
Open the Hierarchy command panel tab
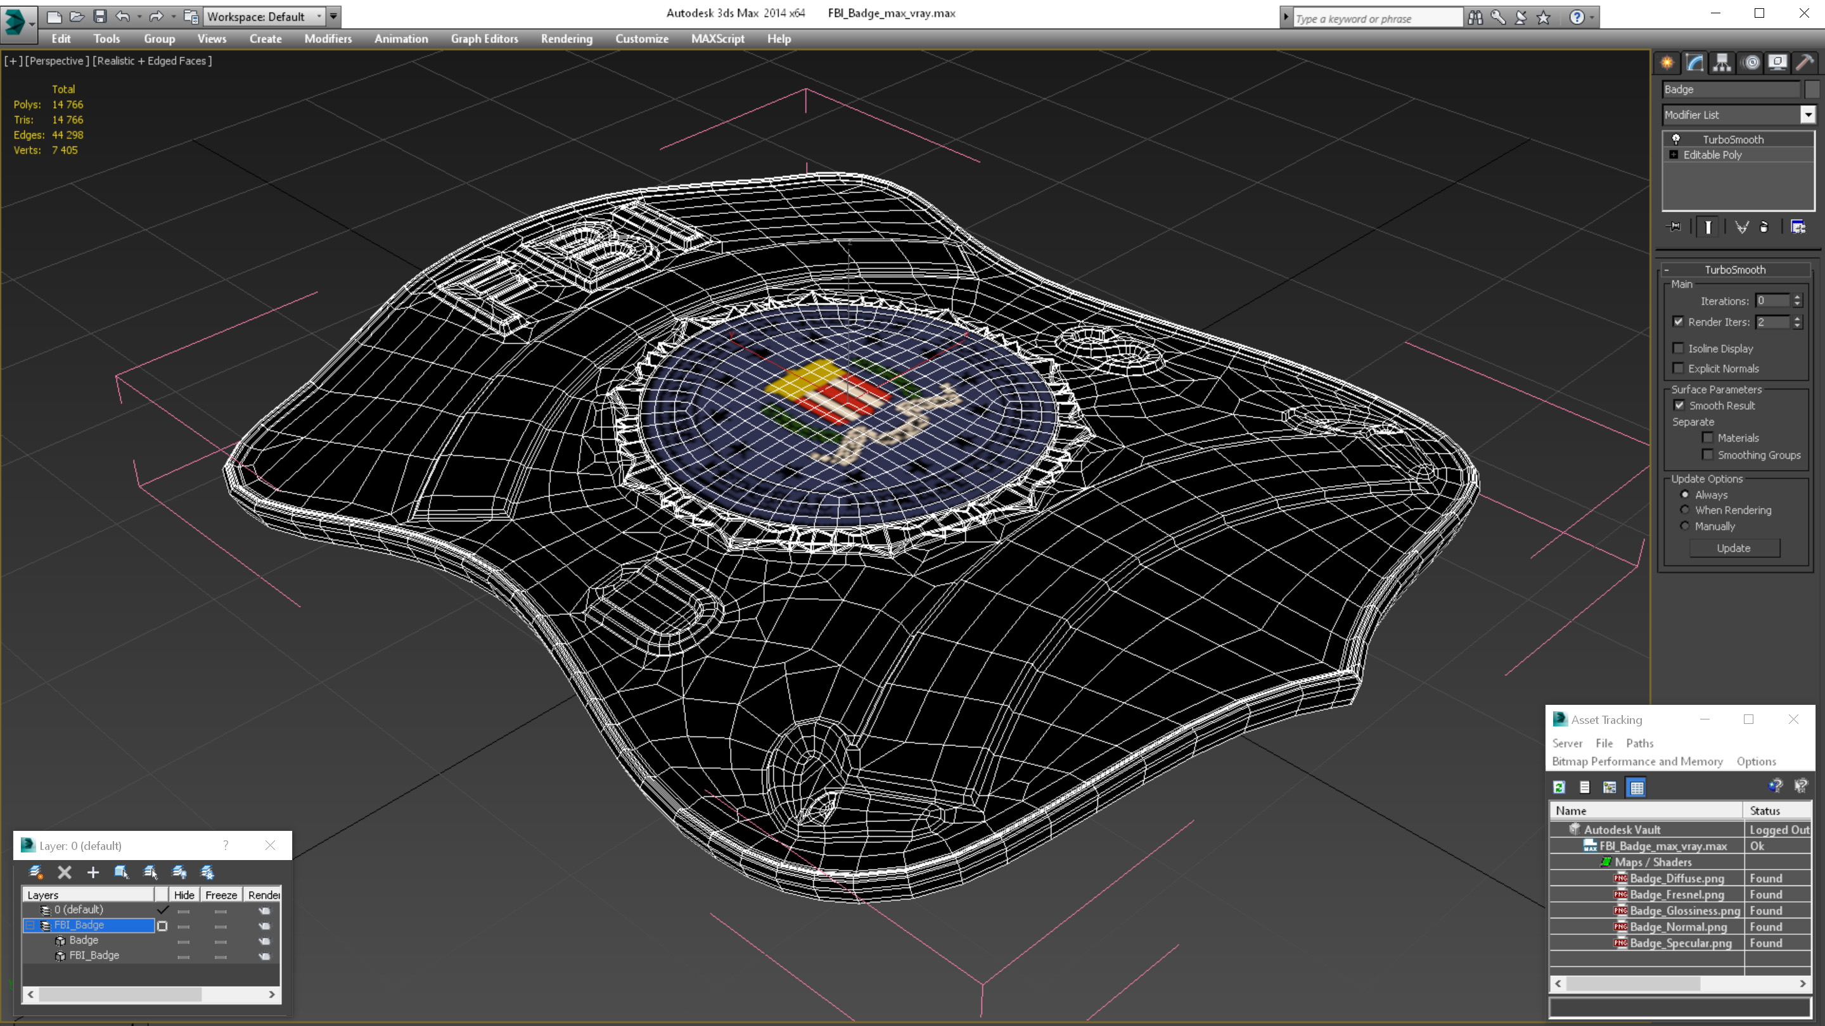[x=1722, y=63]
